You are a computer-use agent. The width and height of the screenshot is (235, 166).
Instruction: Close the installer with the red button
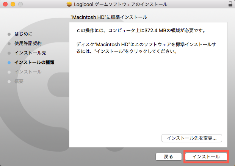[5, 4]
